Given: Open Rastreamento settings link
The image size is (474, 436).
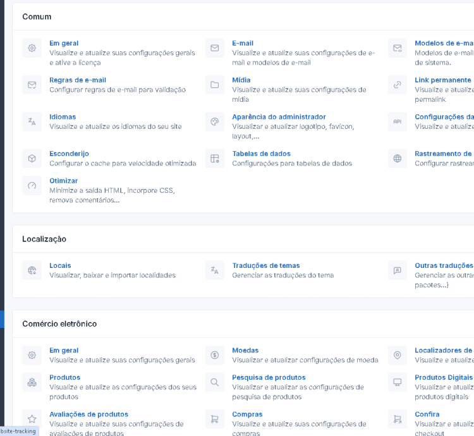Looking at the screenshot, I should point(443,154).
